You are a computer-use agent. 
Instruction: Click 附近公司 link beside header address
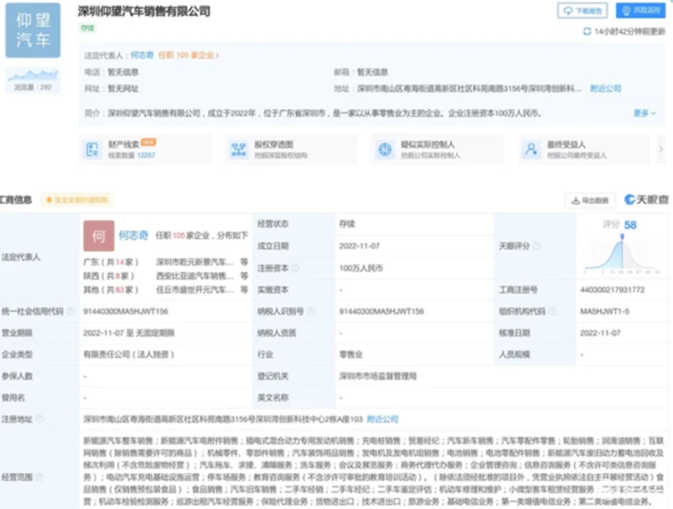click(x=606, y=89)
